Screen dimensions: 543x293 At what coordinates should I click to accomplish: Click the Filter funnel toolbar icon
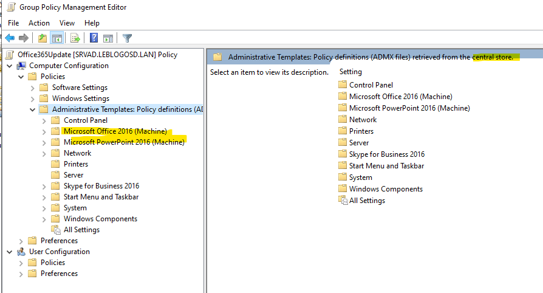click(127, 38)
